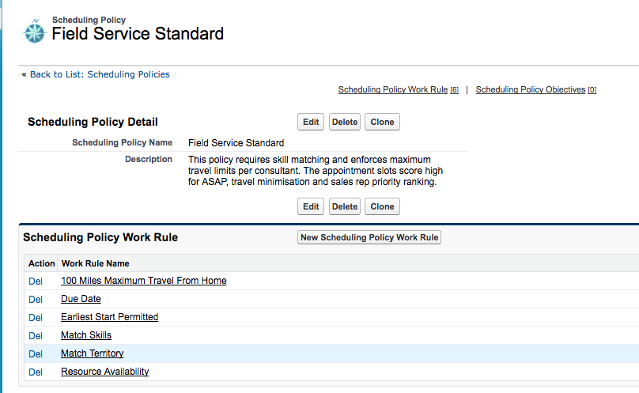Open Earliest Start Permitted work rule
This screenshot has height=393, width=639.
coord(110,317)
